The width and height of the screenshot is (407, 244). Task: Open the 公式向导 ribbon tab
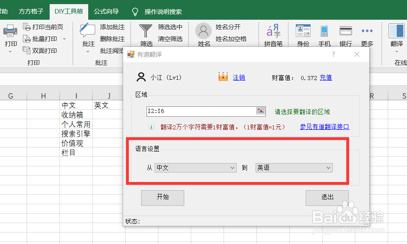106,12
